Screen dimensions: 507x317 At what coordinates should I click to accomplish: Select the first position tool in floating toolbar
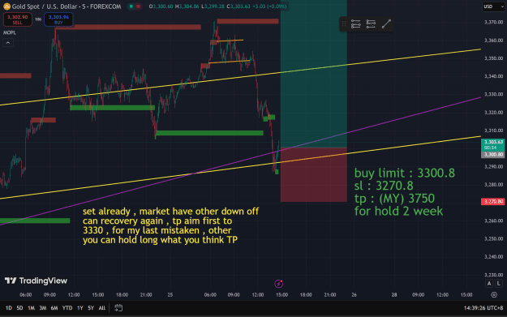pos(355,24)
